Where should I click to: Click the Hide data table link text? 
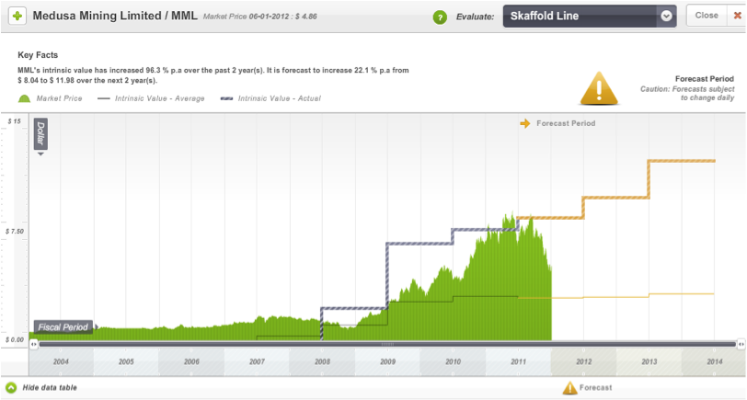click(50, 388)
